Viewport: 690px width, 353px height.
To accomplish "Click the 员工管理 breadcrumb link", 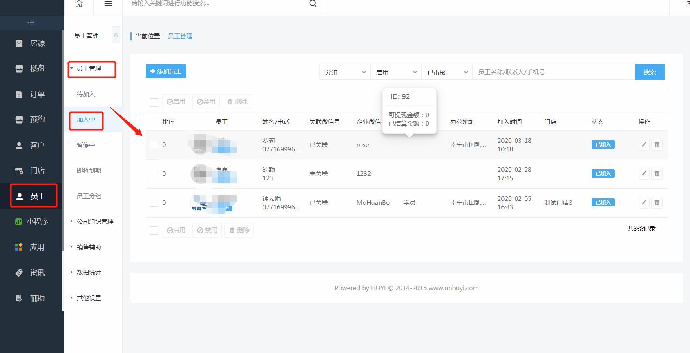I will pyautogui.click(x=180, y=36).
